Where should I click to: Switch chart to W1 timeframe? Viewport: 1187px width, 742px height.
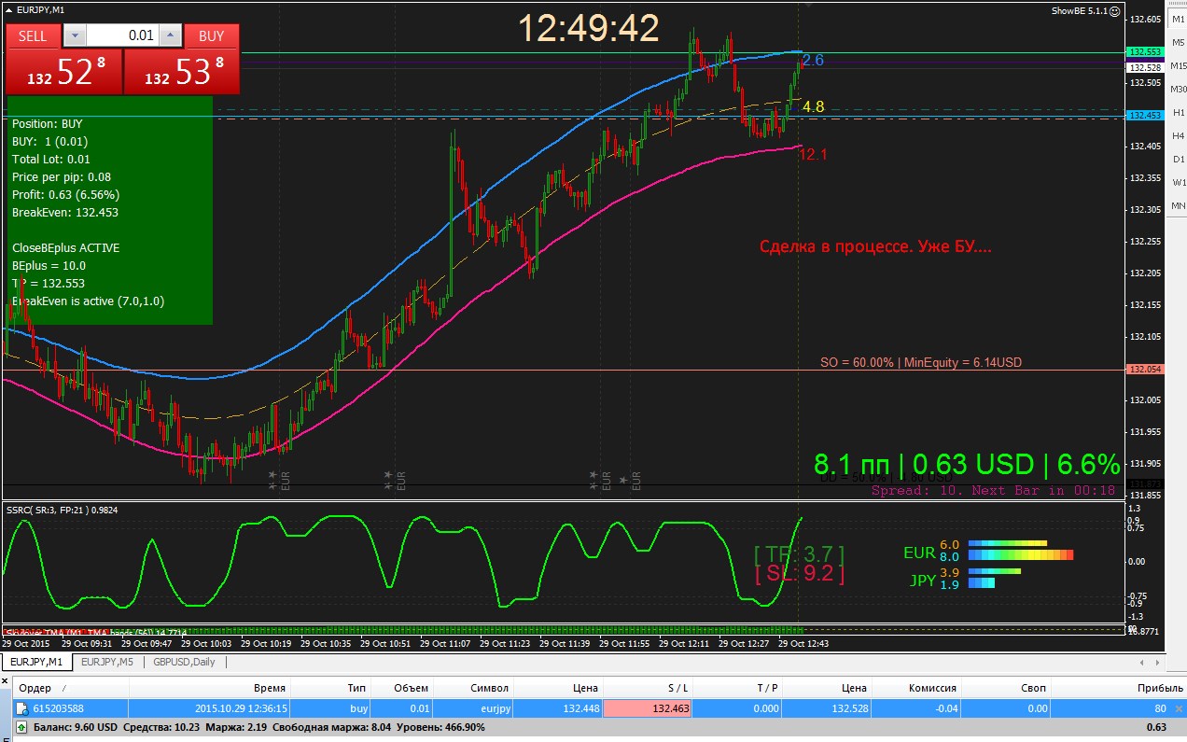(x=1178, y=182)
